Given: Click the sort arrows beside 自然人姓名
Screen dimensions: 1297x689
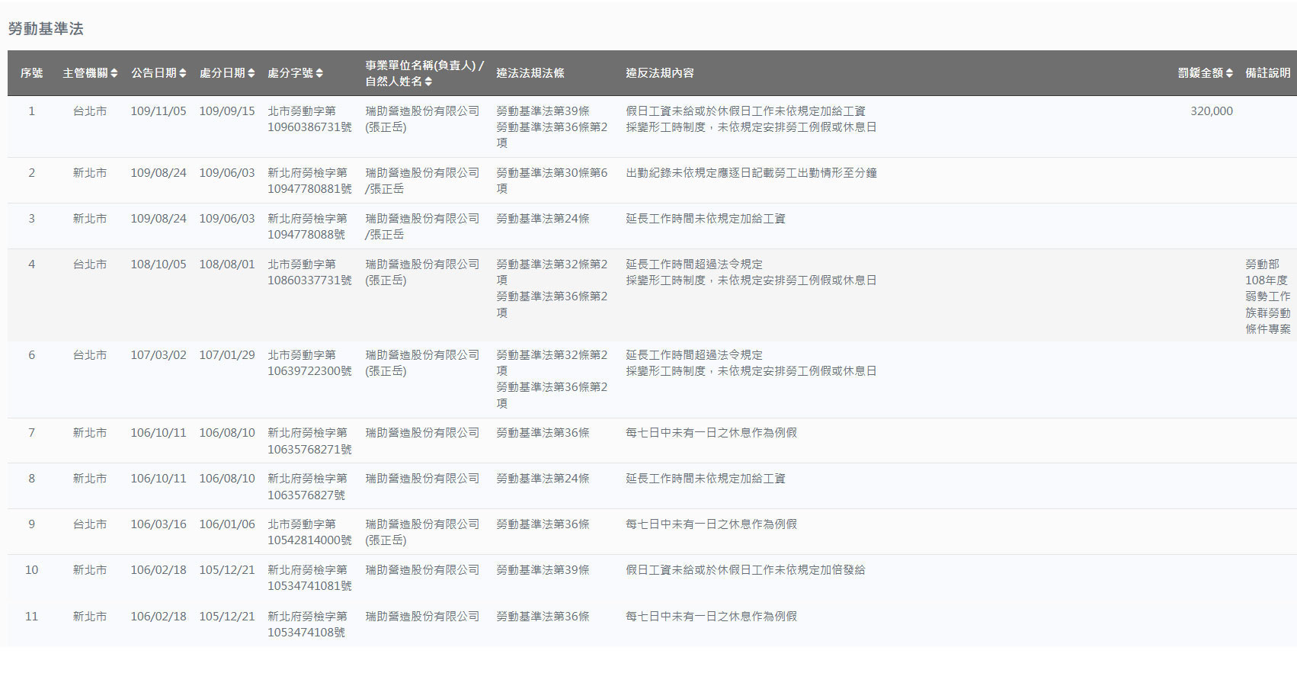Looking at the screenshot, I should point(428,82).
